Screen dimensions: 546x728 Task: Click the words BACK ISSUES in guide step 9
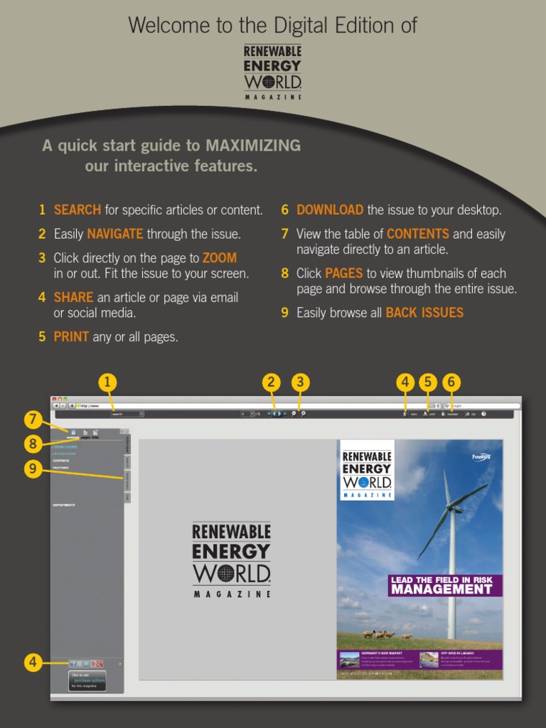click(425, 313)
